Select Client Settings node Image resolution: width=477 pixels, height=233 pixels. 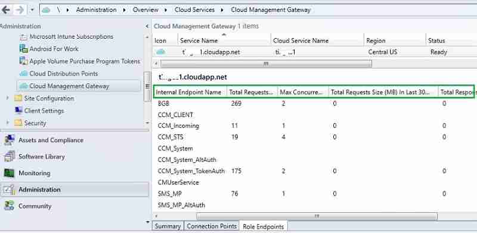[x=44, y=111]
